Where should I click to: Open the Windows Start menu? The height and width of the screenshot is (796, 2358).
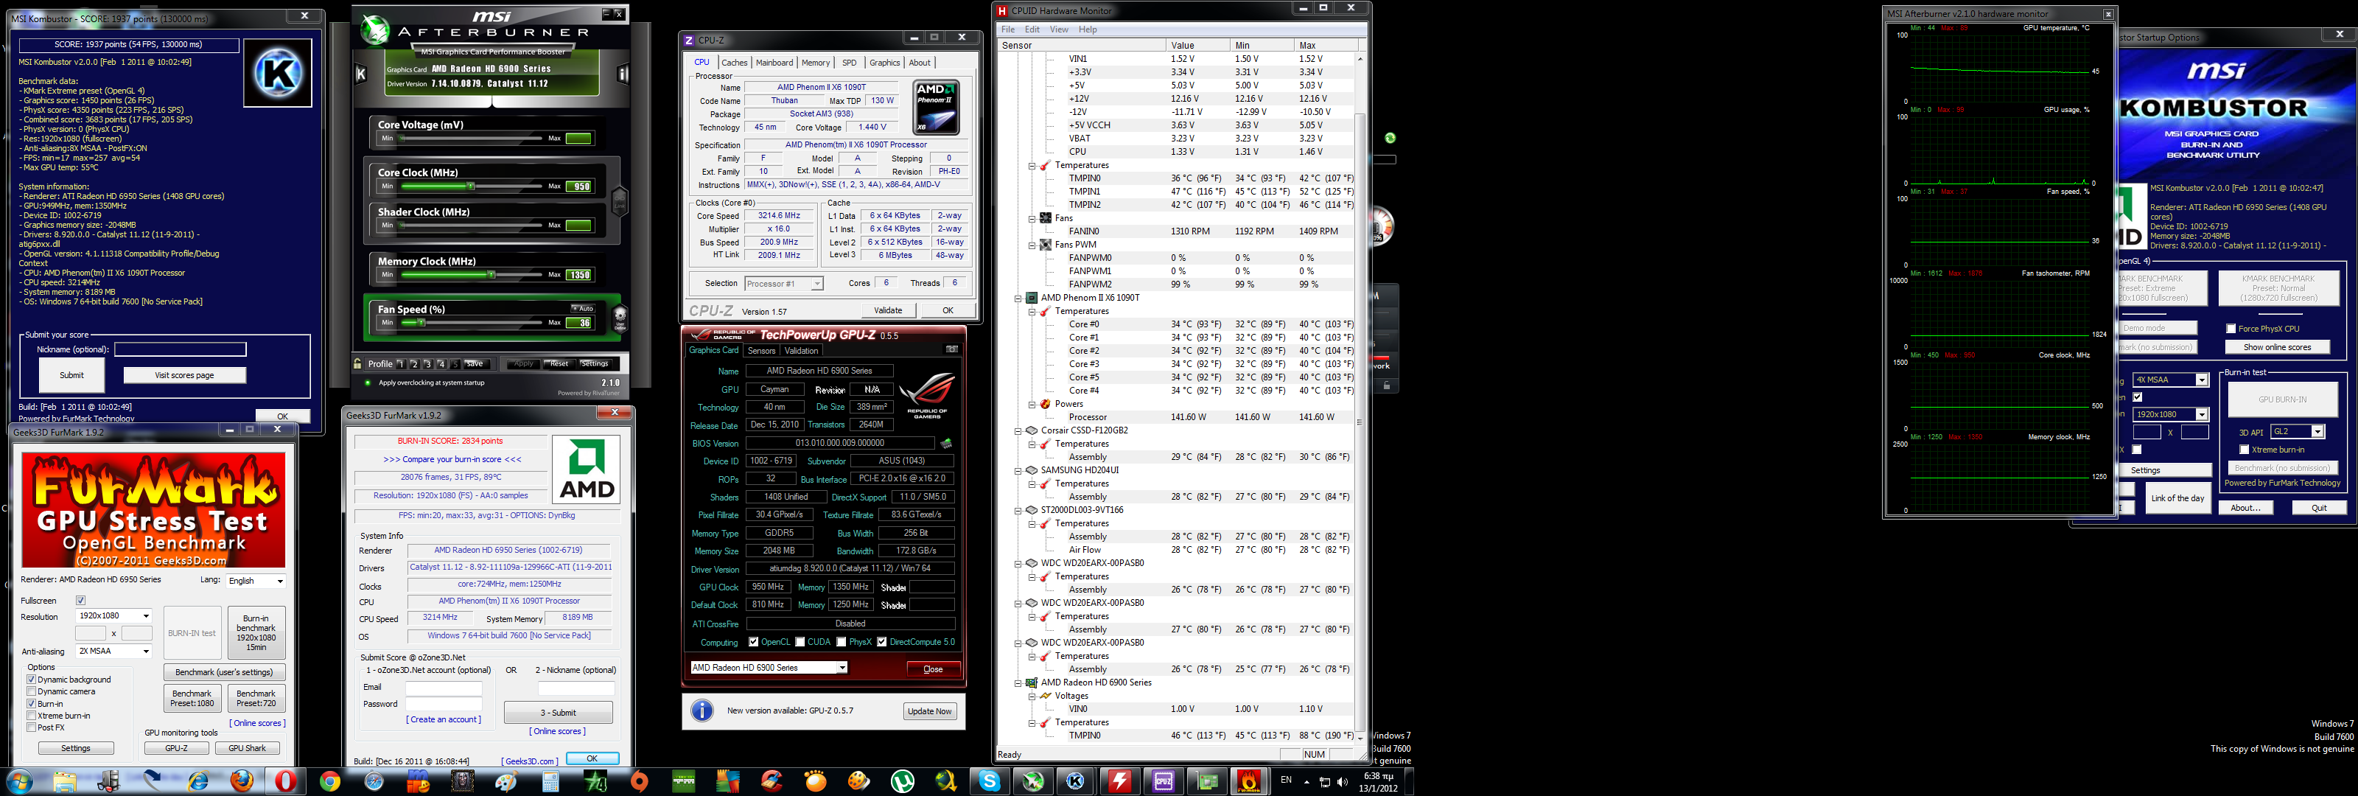pos(19,781)
